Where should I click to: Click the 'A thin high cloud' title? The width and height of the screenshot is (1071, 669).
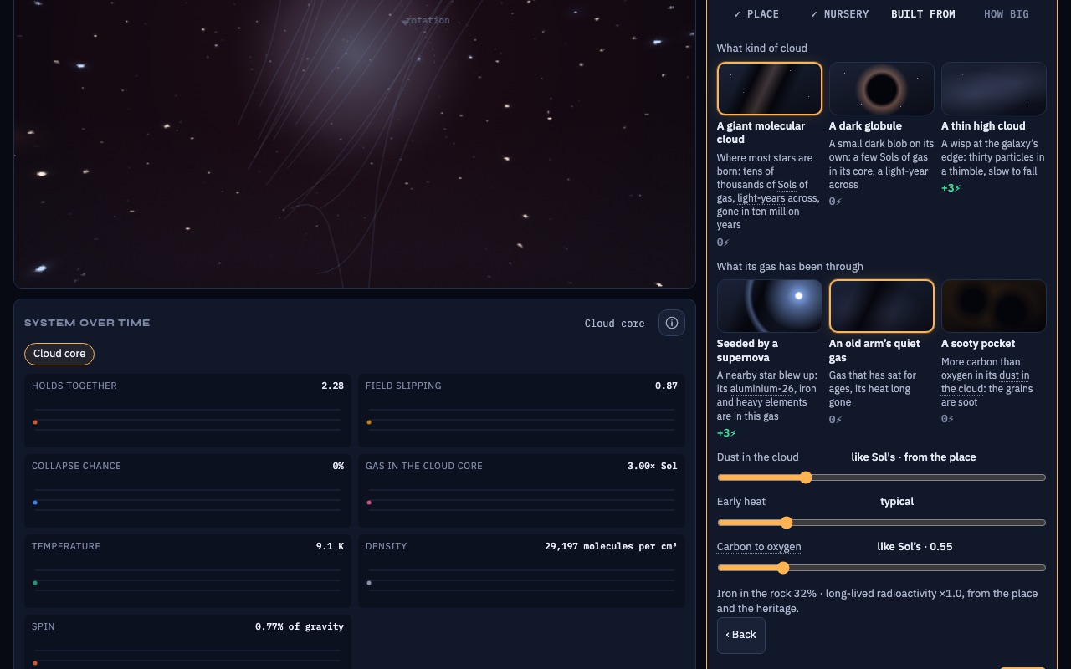(983, 126)
